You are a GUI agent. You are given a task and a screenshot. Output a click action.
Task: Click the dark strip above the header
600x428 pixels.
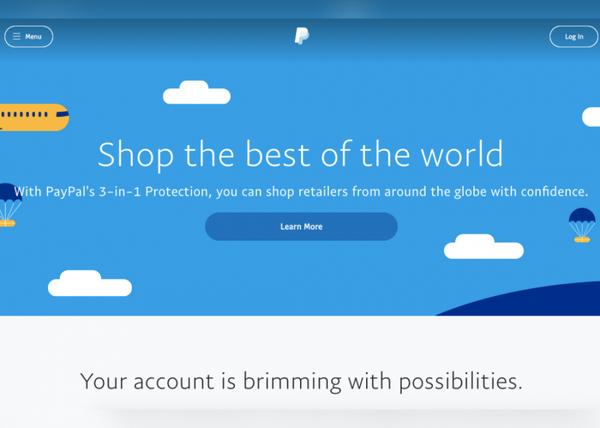pyautogui.click(x=300, y=9)
